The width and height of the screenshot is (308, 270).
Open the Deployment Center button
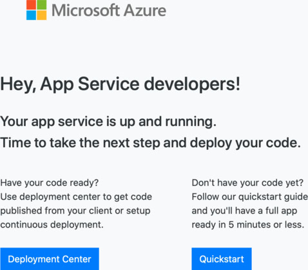[x=50, y=259]
